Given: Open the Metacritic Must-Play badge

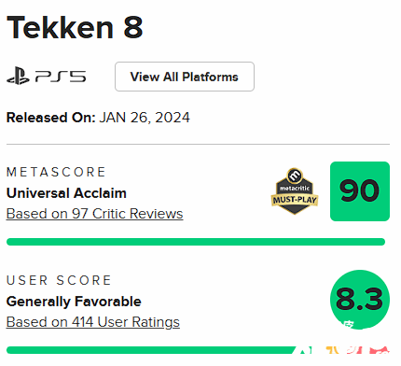Looking at the screenshot, I should point(295,191).
